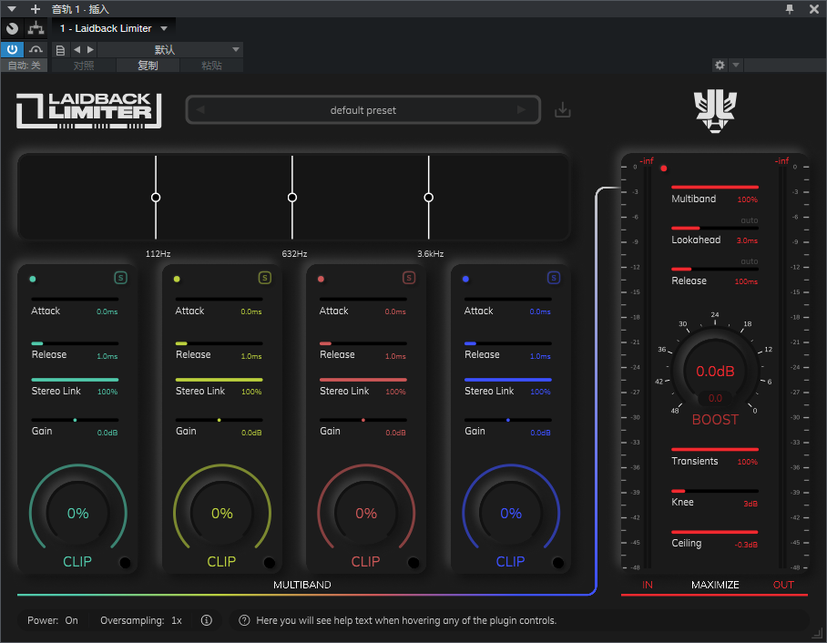Viewport: 827px width, 643px height.
Task: Expand the Laidback Limiter plugin selector dropdown
Action: click(164, 28)
